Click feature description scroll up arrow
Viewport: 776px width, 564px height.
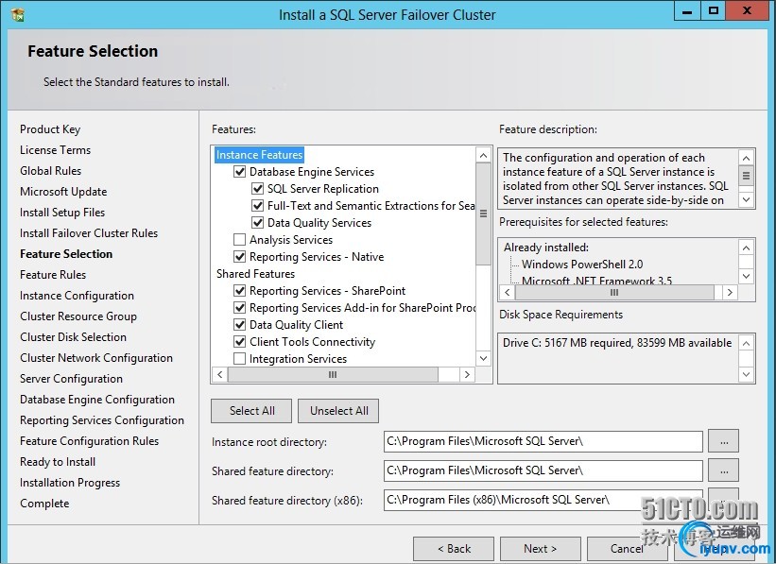tap(747, 158)
